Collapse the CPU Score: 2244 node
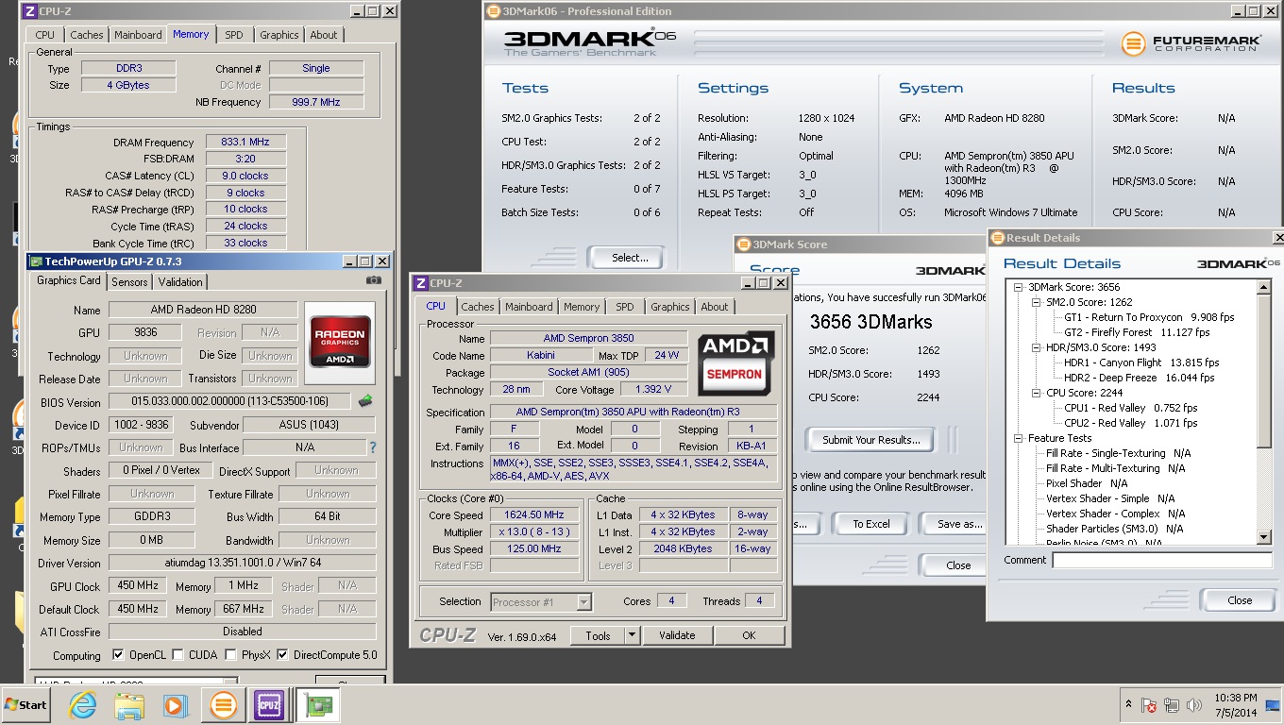 1037,393
